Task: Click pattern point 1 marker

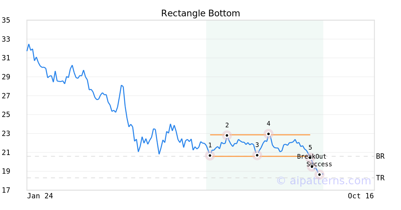Action: pos(210,155)
